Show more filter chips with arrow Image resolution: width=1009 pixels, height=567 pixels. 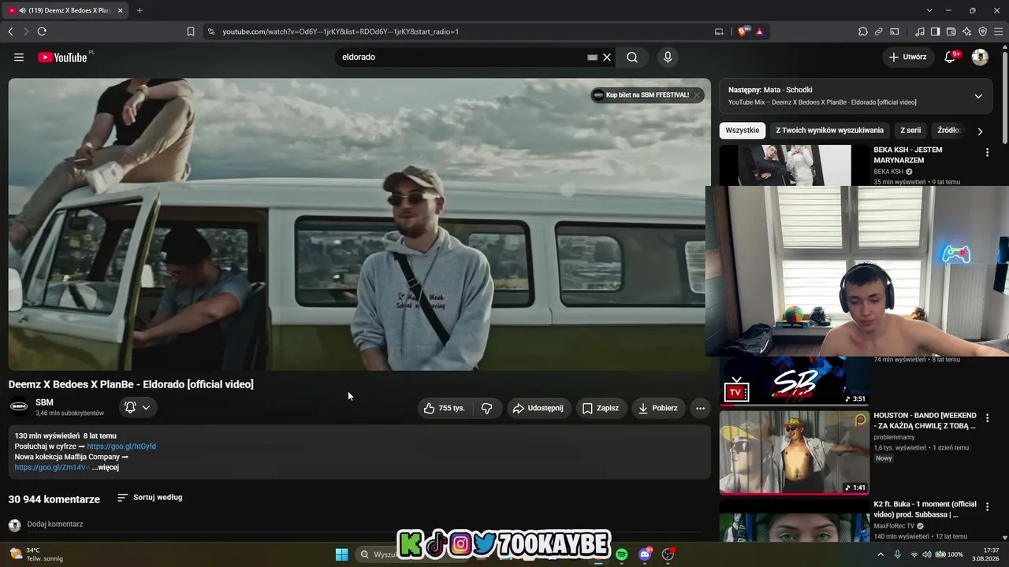[x=980, y=132]
